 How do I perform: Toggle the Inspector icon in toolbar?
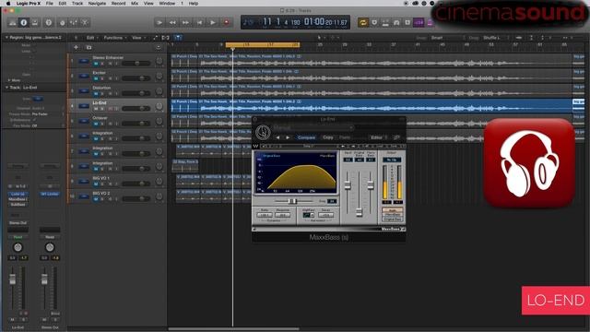[24, 22]
